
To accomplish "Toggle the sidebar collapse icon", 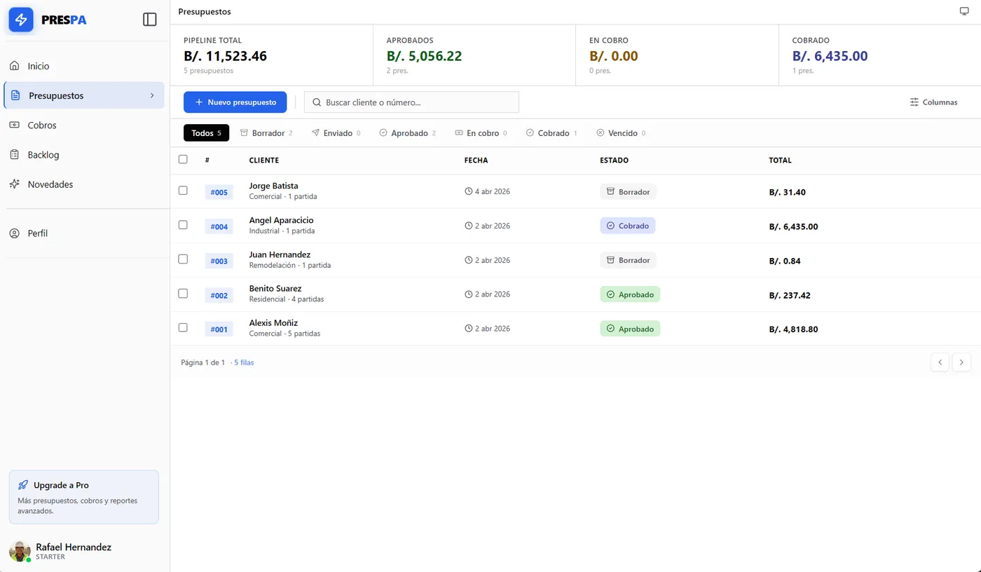I will point(149,20).
